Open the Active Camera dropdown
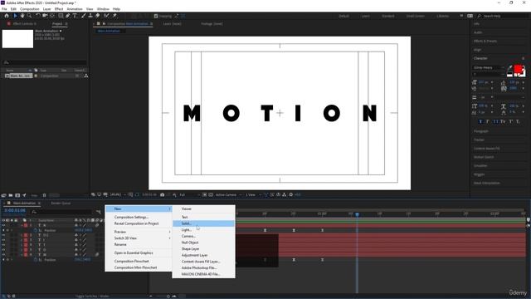The width and height of the screenshot is (531, 299). pyautogui.click(x=228, y=194)
